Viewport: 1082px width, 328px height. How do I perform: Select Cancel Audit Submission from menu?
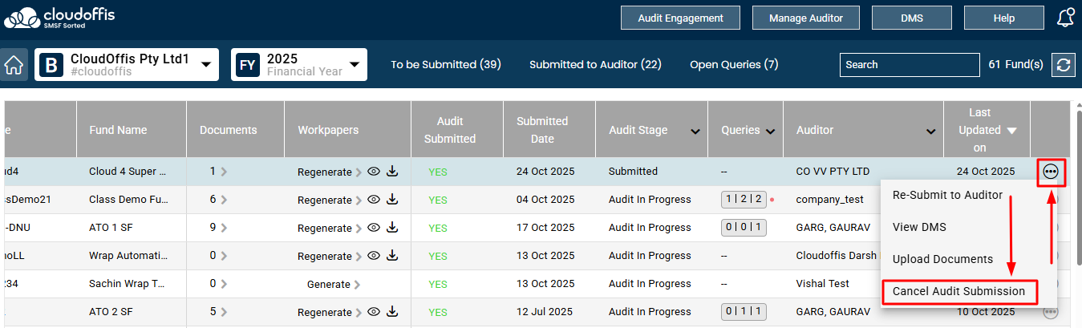pyautogui.click(x=958, y=291)
